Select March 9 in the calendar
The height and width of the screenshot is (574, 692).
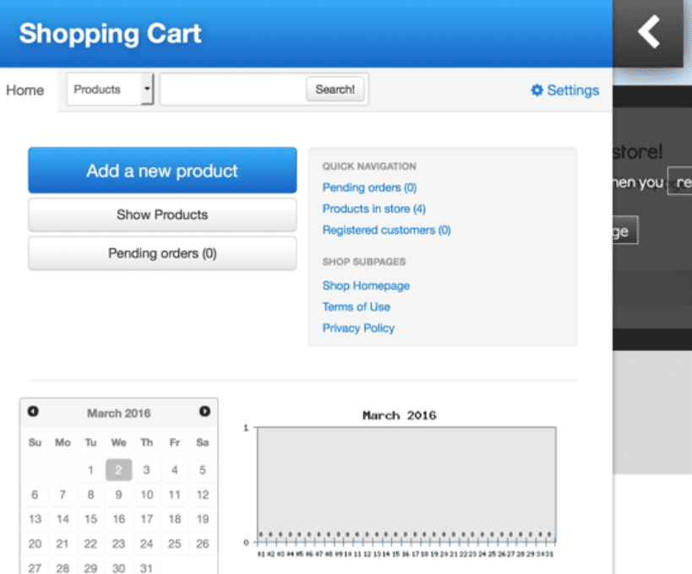point(119,495)
